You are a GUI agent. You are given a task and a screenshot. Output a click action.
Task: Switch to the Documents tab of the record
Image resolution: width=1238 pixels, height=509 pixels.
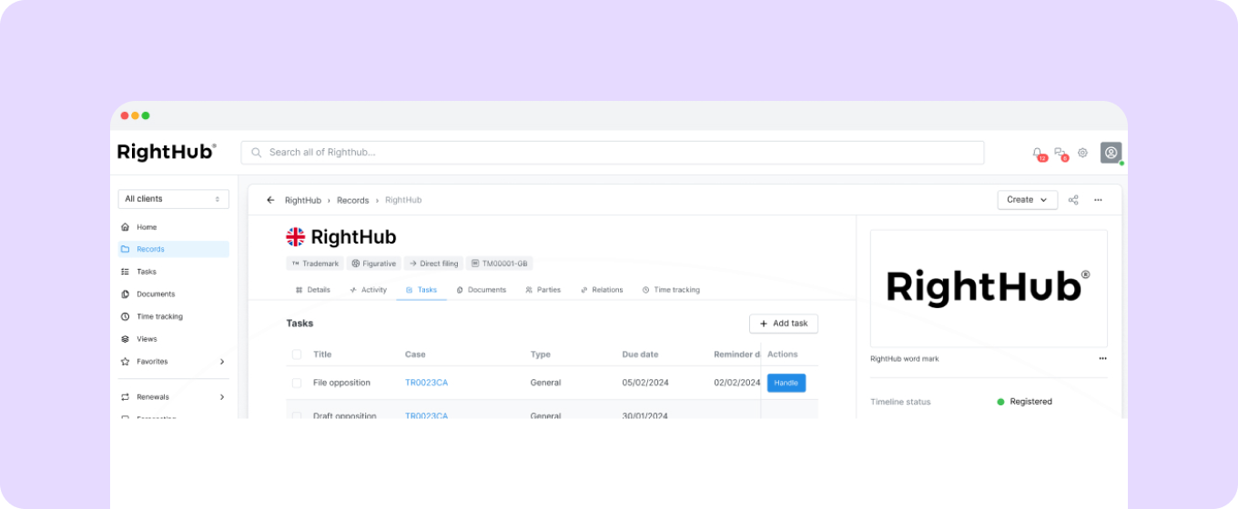pyautogui.click(x=482, y=290)
